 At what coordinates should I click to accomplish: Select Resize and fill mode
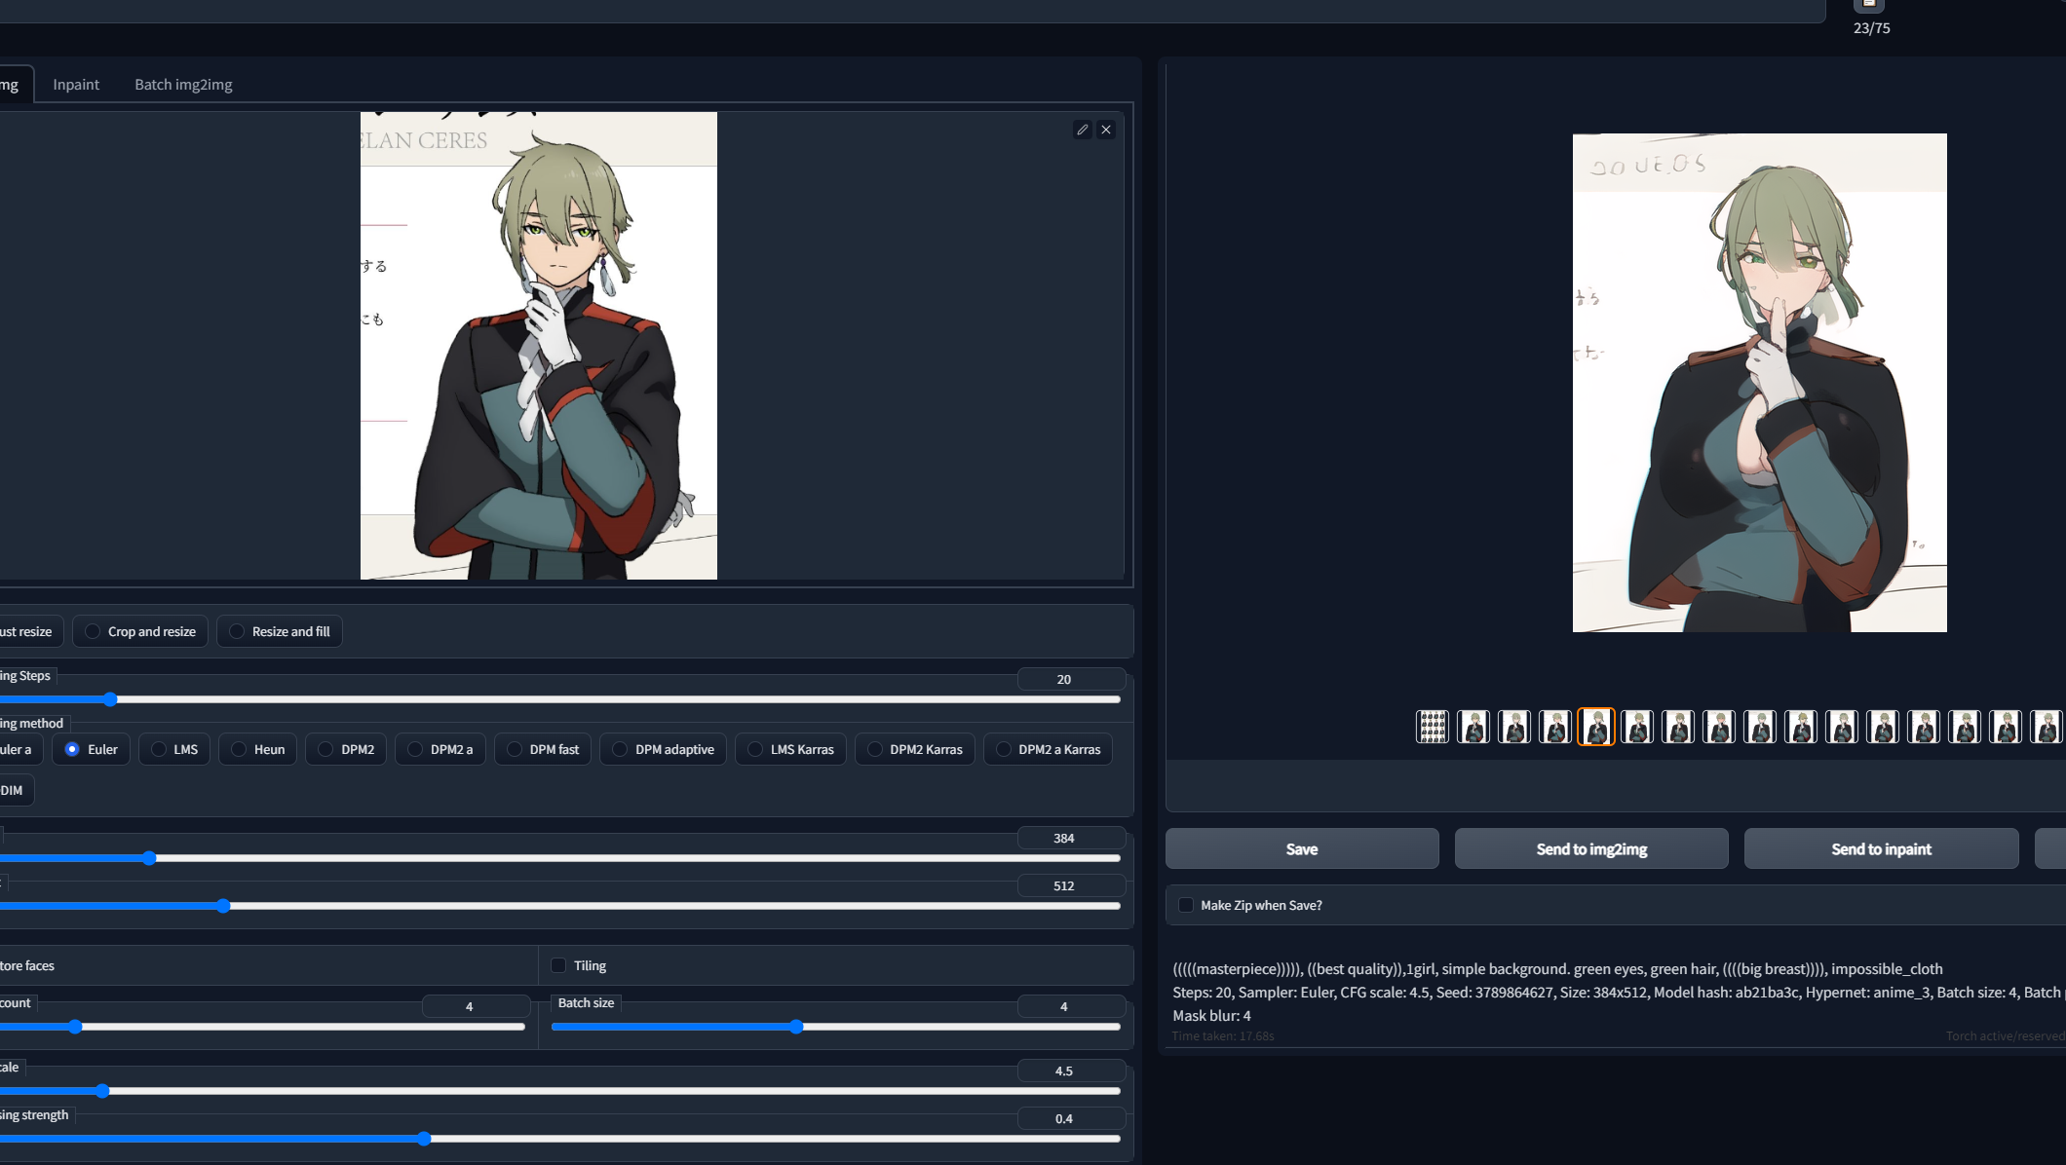tap(237, 631)
